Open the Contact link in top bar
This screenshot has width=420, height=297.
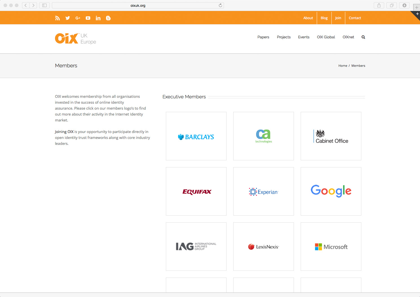point(355,18)
